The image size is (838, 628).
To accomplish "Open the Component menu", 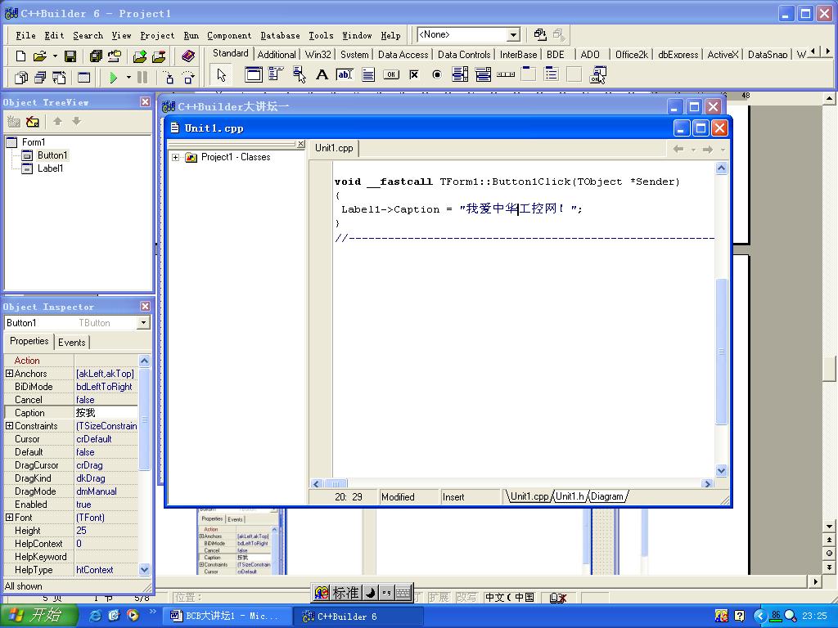I will pyautogui.click(x=229, y=35).
